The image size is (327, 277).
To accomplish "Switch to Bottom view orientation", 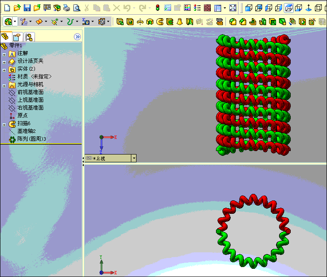I will pos(298,8).
